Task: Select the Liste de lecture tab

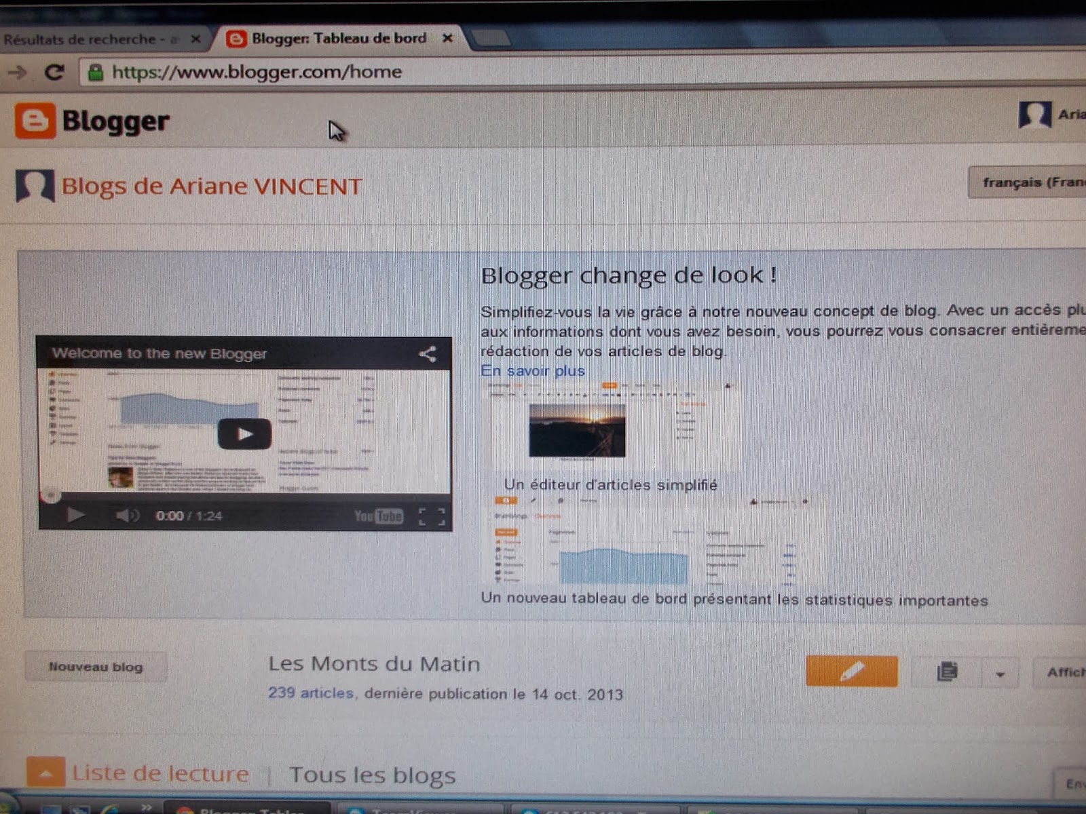Action: pos(160,773)
